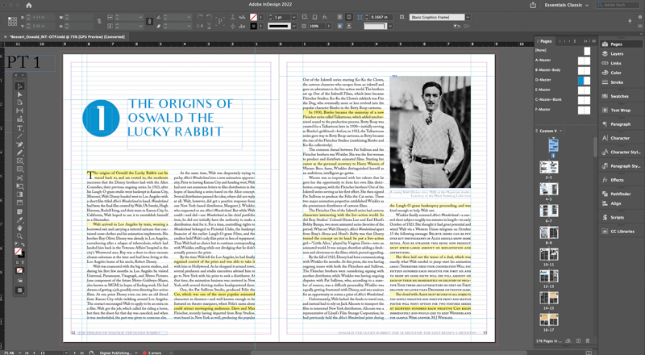Screen dimensions: 645x355
Task: Expand the opacity 100% arrow
Action: (x=328, y=26)
